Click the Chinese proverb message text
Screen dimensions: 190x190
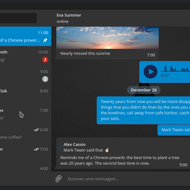point(120,161)
